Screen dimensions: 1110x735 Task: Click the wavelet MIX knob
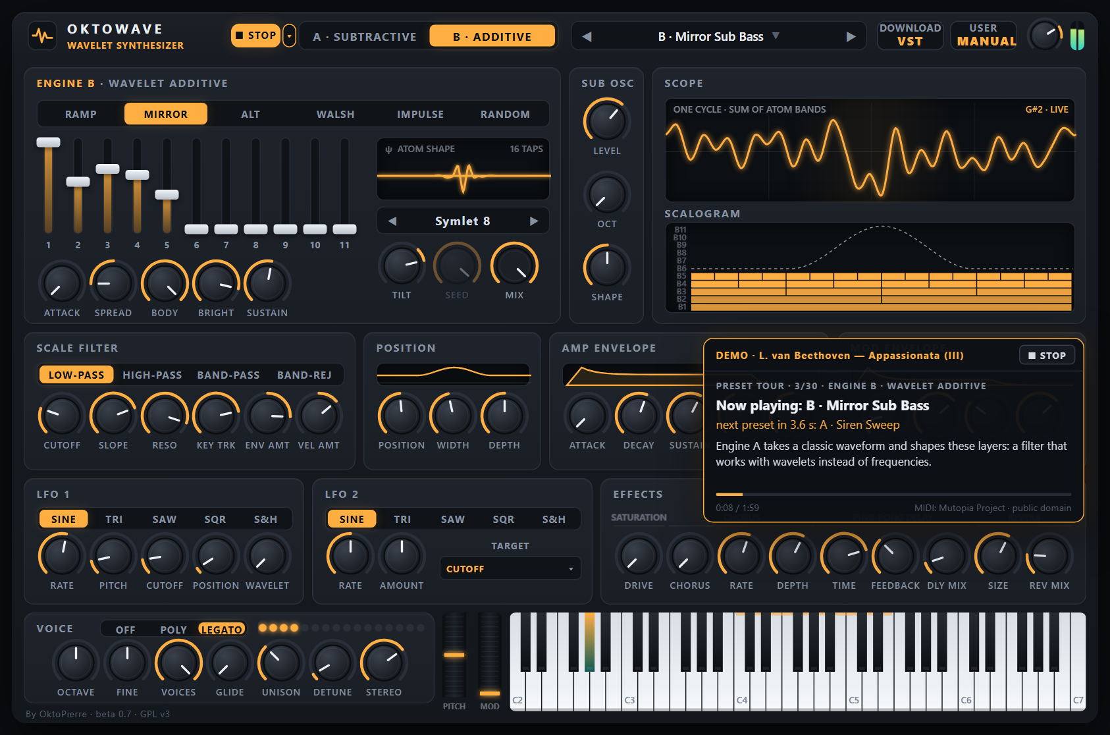514,265
